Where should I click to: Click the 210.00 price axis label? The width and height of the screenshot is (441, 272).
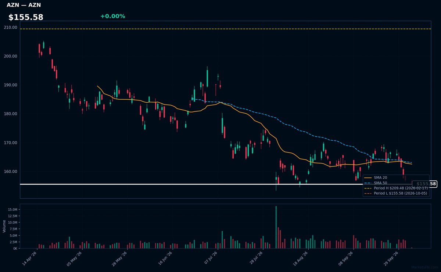(x=10, y=27)
